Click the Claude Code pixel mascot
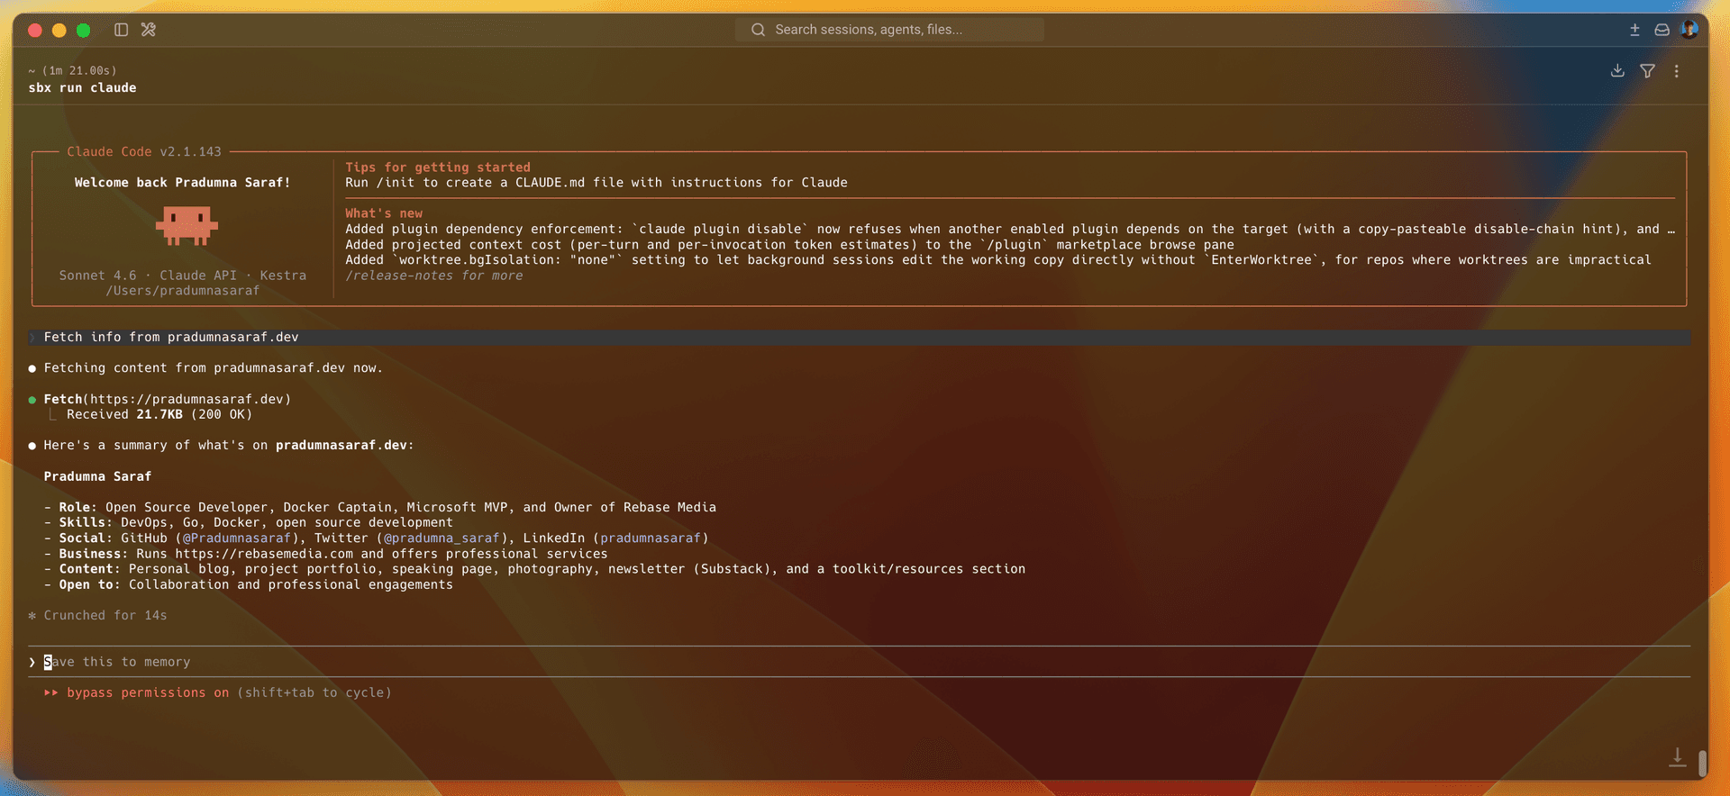Image resolution: width=1730 pixels, height=796 pixels. tap(187, 226)
